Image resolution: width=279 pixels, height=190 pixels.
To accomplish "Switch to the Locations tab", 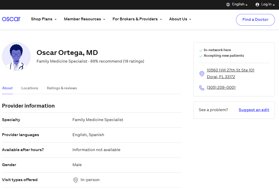I will click(30, 88).
